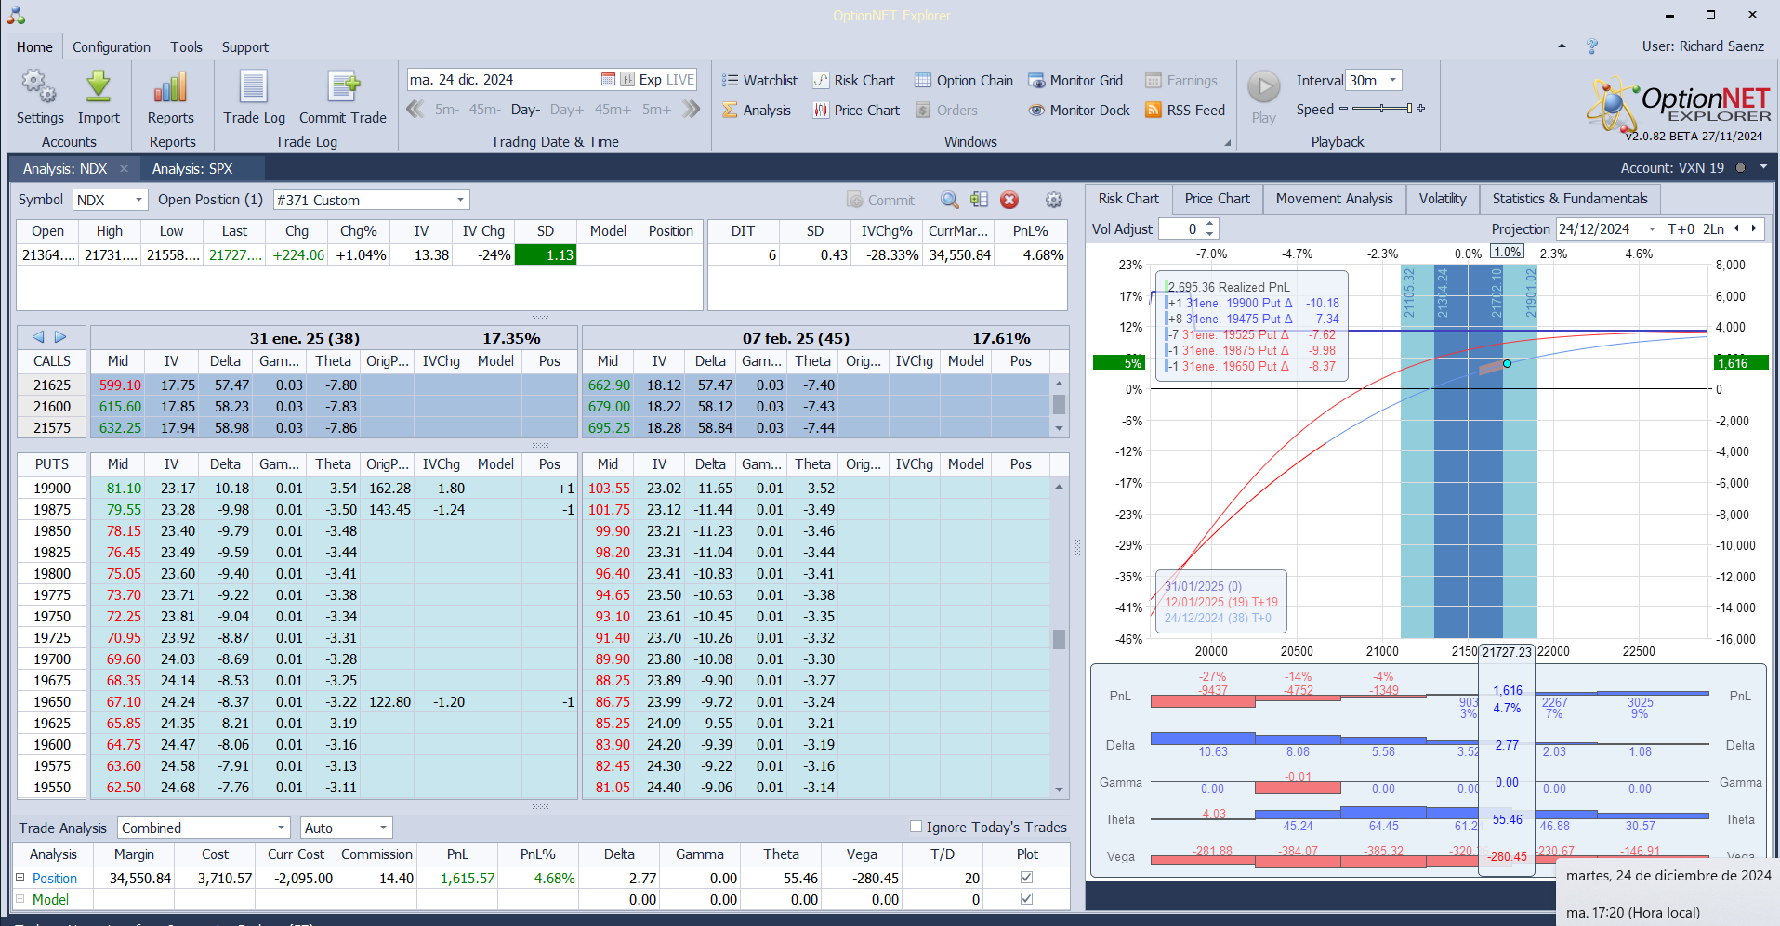Open the Interval 30m dropdown

(1392, 80)
